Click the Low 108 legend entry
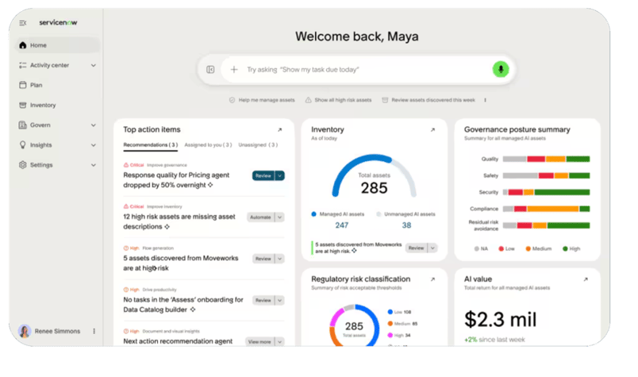 [x=399, y=312]
